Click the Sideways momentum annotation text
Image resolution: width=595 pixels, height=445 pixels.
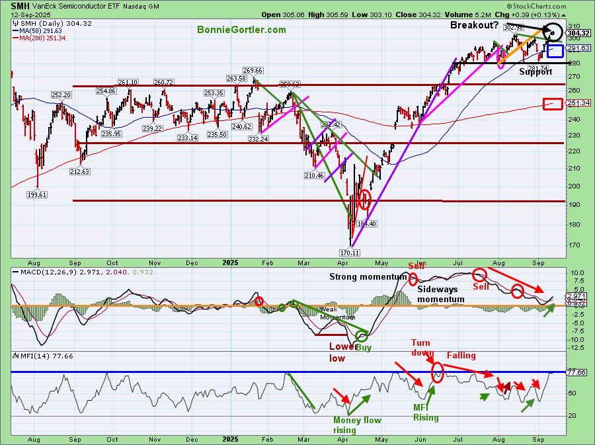(x=440, y=294)
